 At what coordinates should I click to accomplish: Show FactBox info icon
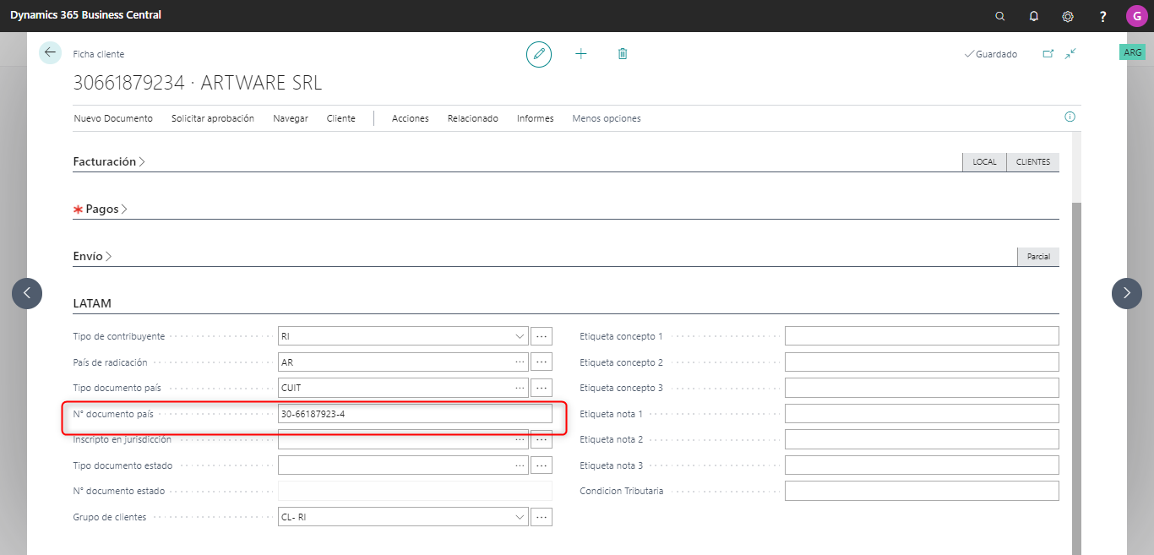click(x=1070, y=117)
